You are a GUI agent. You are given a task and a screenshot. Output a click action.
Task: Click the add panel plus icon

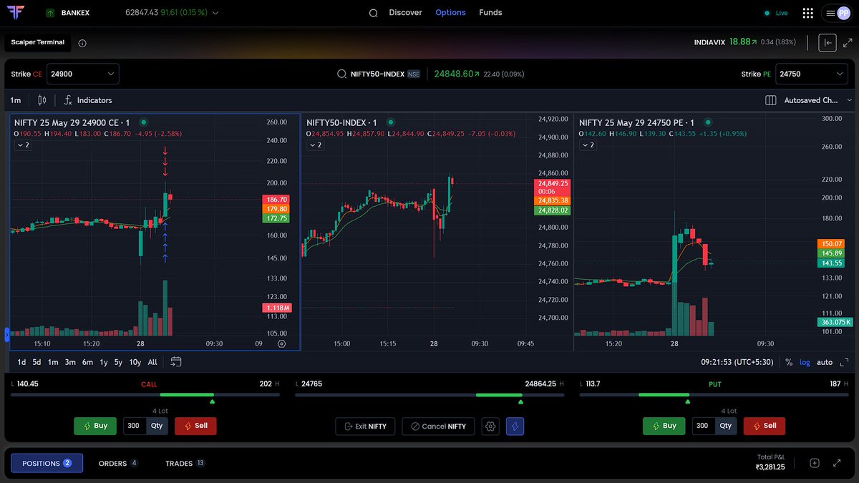click(815, 463)
